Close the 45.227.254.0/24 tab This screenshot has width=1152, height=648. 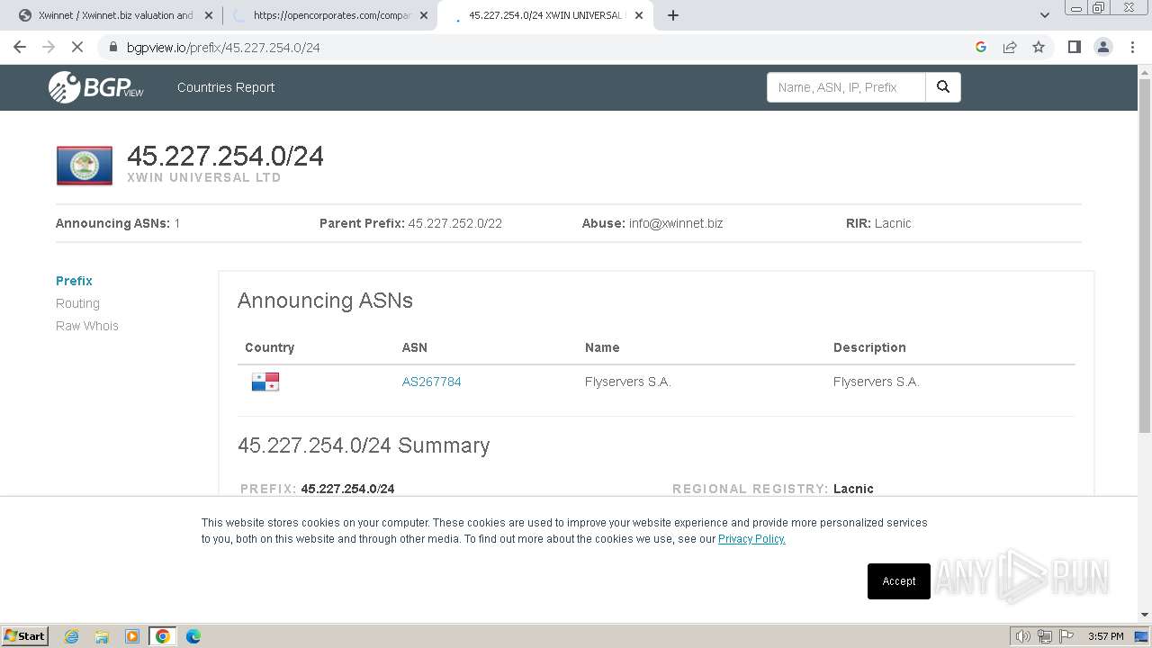639,15
